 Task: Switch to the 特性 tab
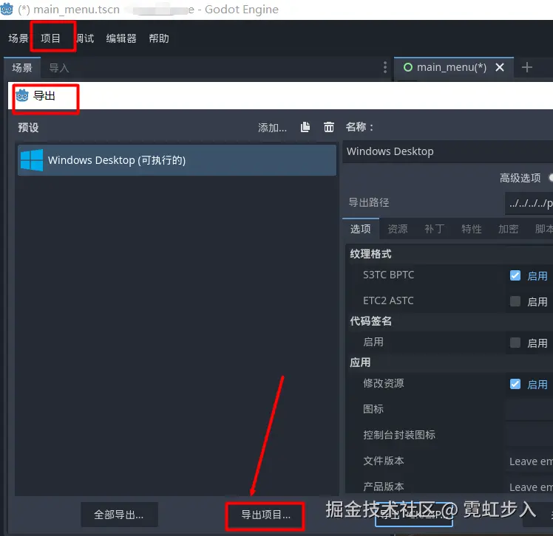pyautogui.click(x=471, y=229)
